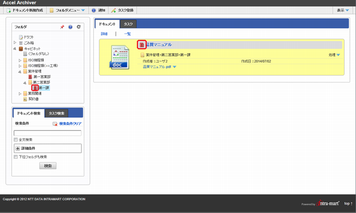Click the red alert icon beside 第一営業部
This screenshot has width=356, height=213.
point(30,77)
